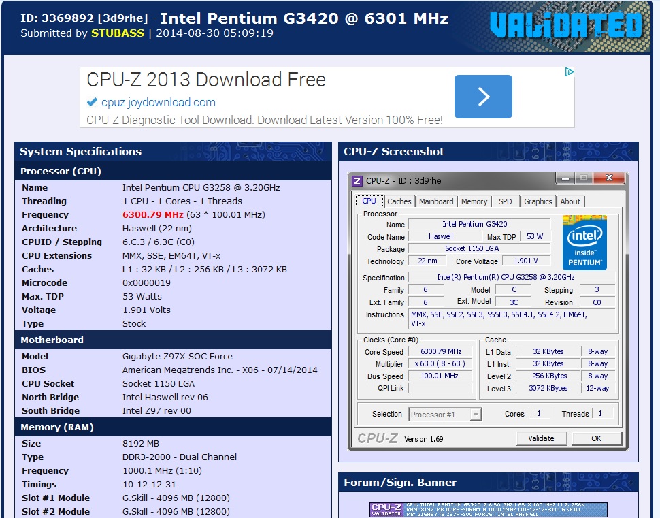Click the Socket 1150 LGA package field

(x=479, y=249)
